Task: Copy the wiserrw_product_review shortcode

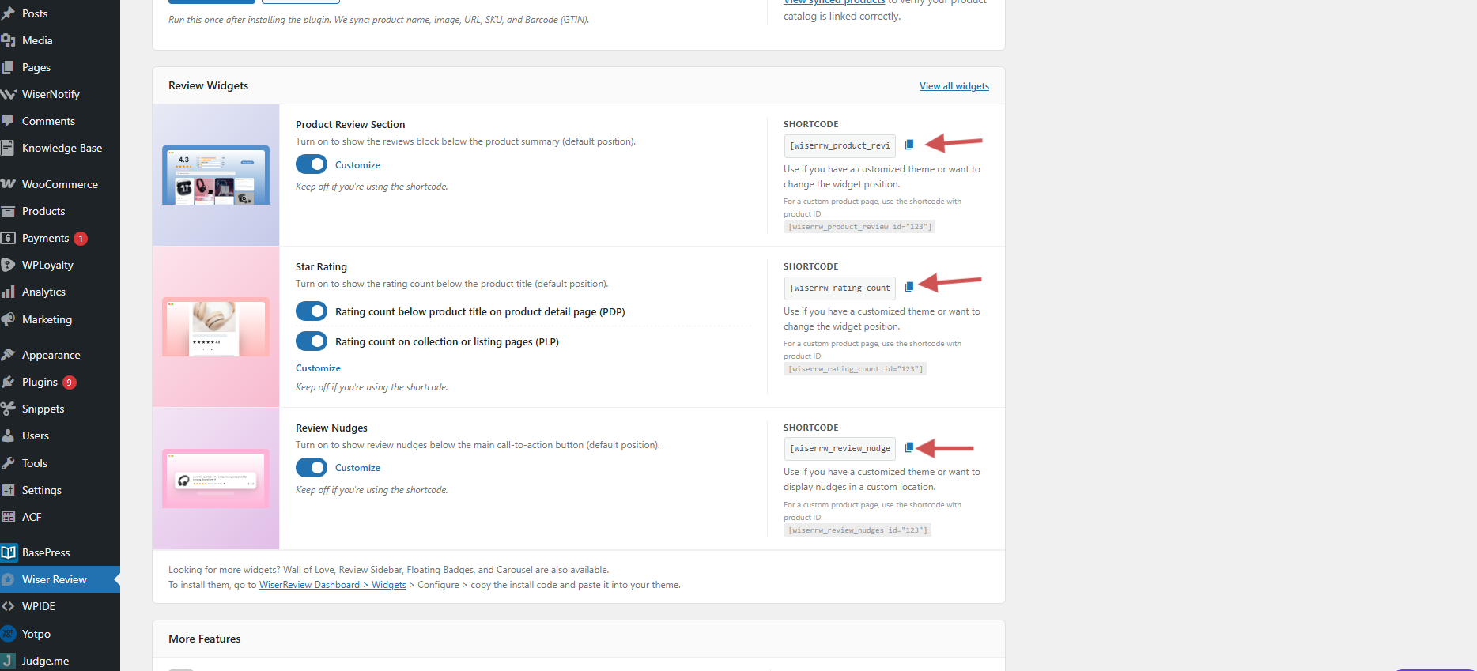Action: (x=909, y=145)
